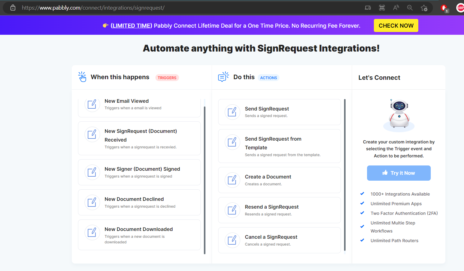464x271 pixels.
Task: Click the Cancel a SignRequest action icon
Action: (232, 240)
